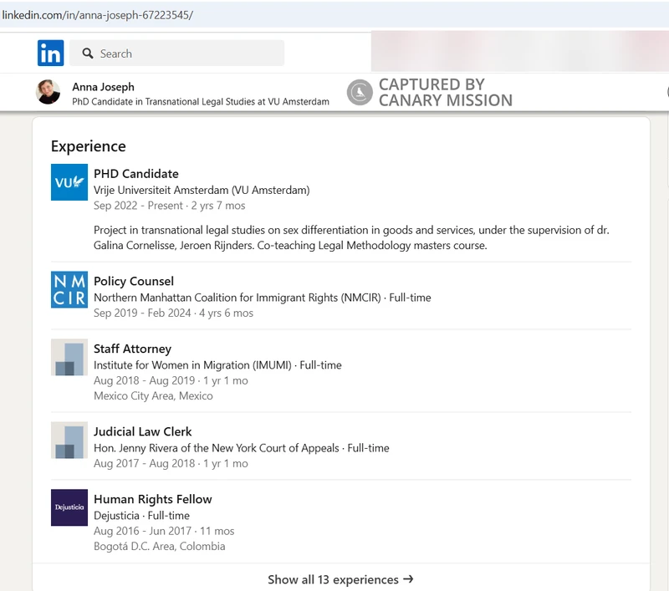
Task: Click Anna Joseph's profile photo thumbnail
Action: pos(48,92)
